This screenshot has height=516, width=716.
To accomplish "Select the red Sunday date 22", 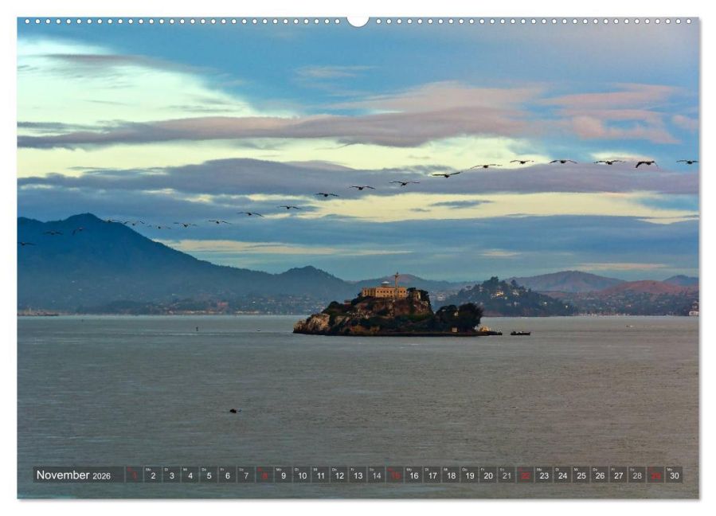I will (525, 475).
